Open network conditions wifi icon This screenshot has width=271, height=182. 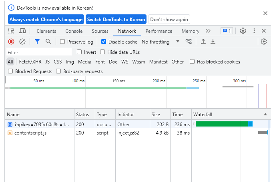[x=189, y=42]
